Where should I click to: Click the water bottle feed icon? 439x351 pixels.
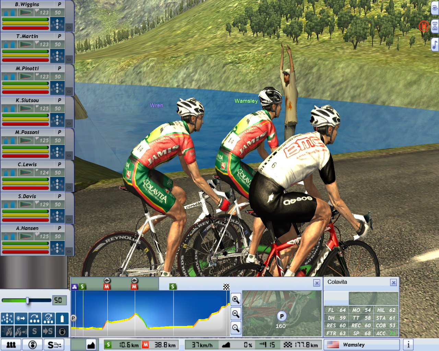62,318
